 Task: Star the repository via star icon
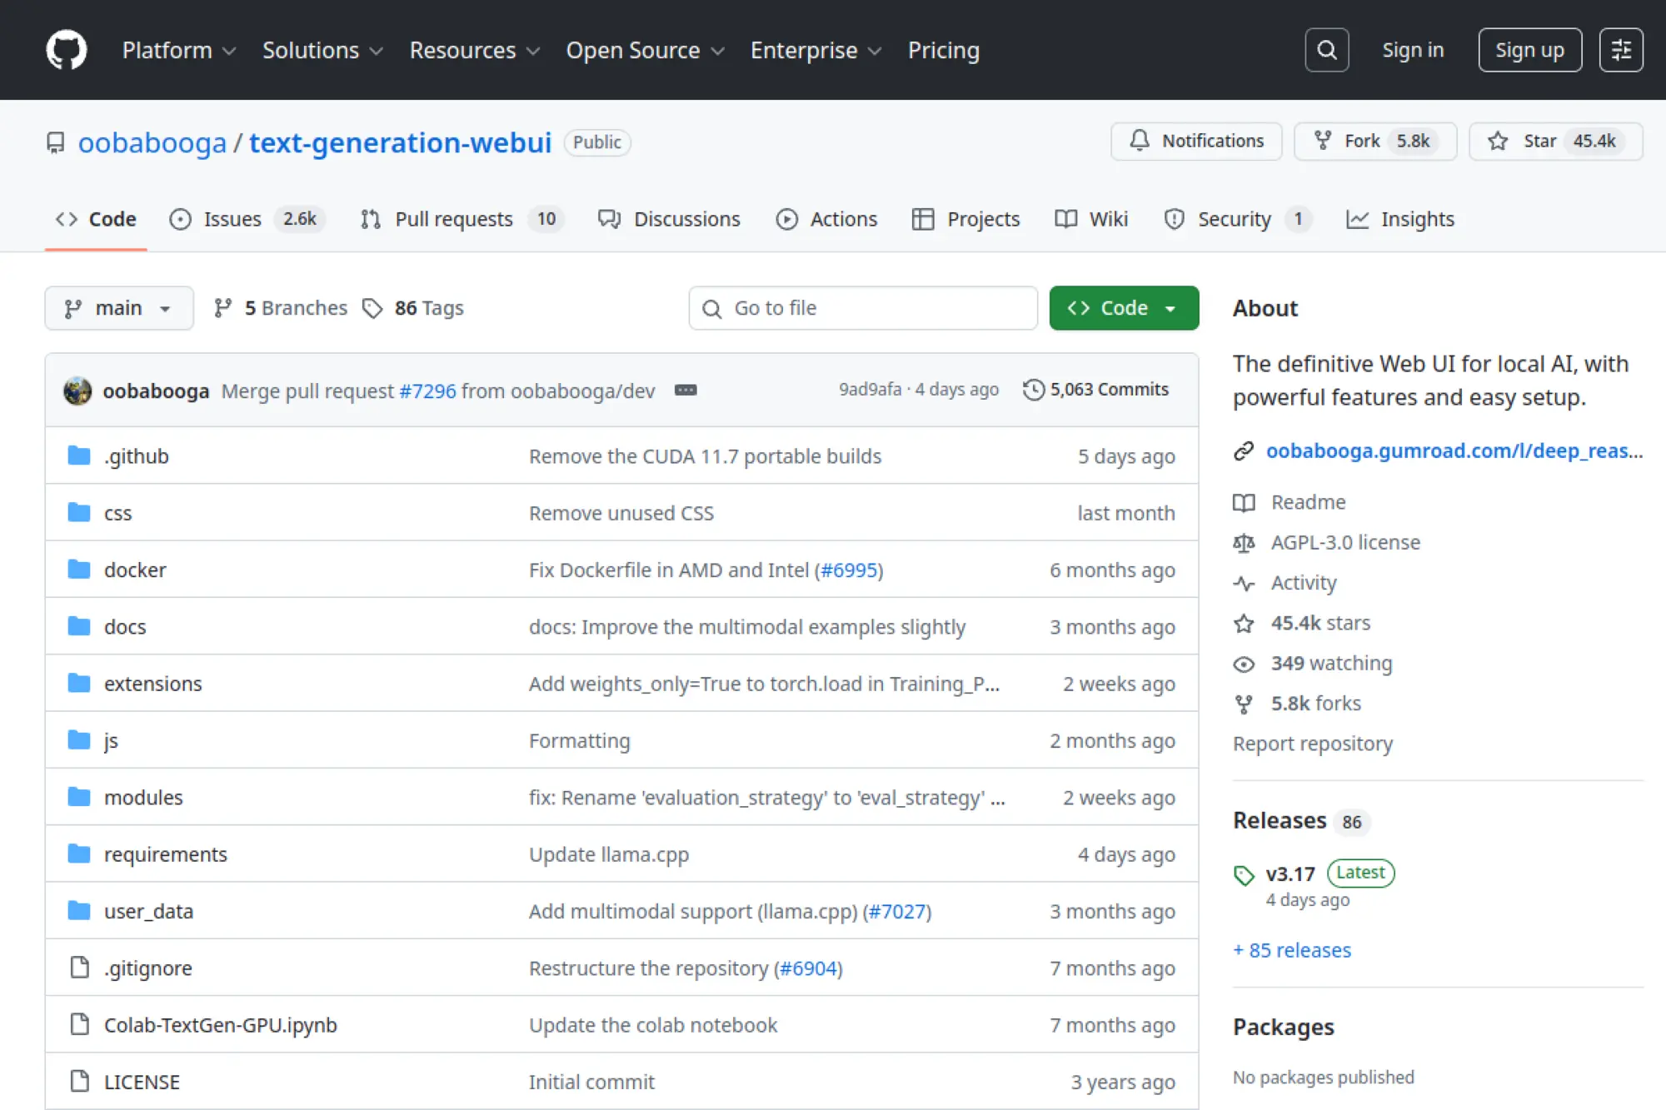(x=1497, y=141)
